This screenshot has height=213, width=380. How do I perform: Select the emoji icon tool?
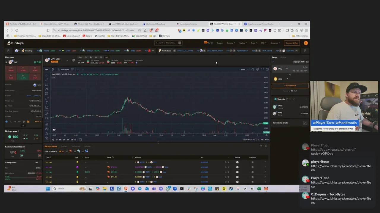click(x=47, y=107)
